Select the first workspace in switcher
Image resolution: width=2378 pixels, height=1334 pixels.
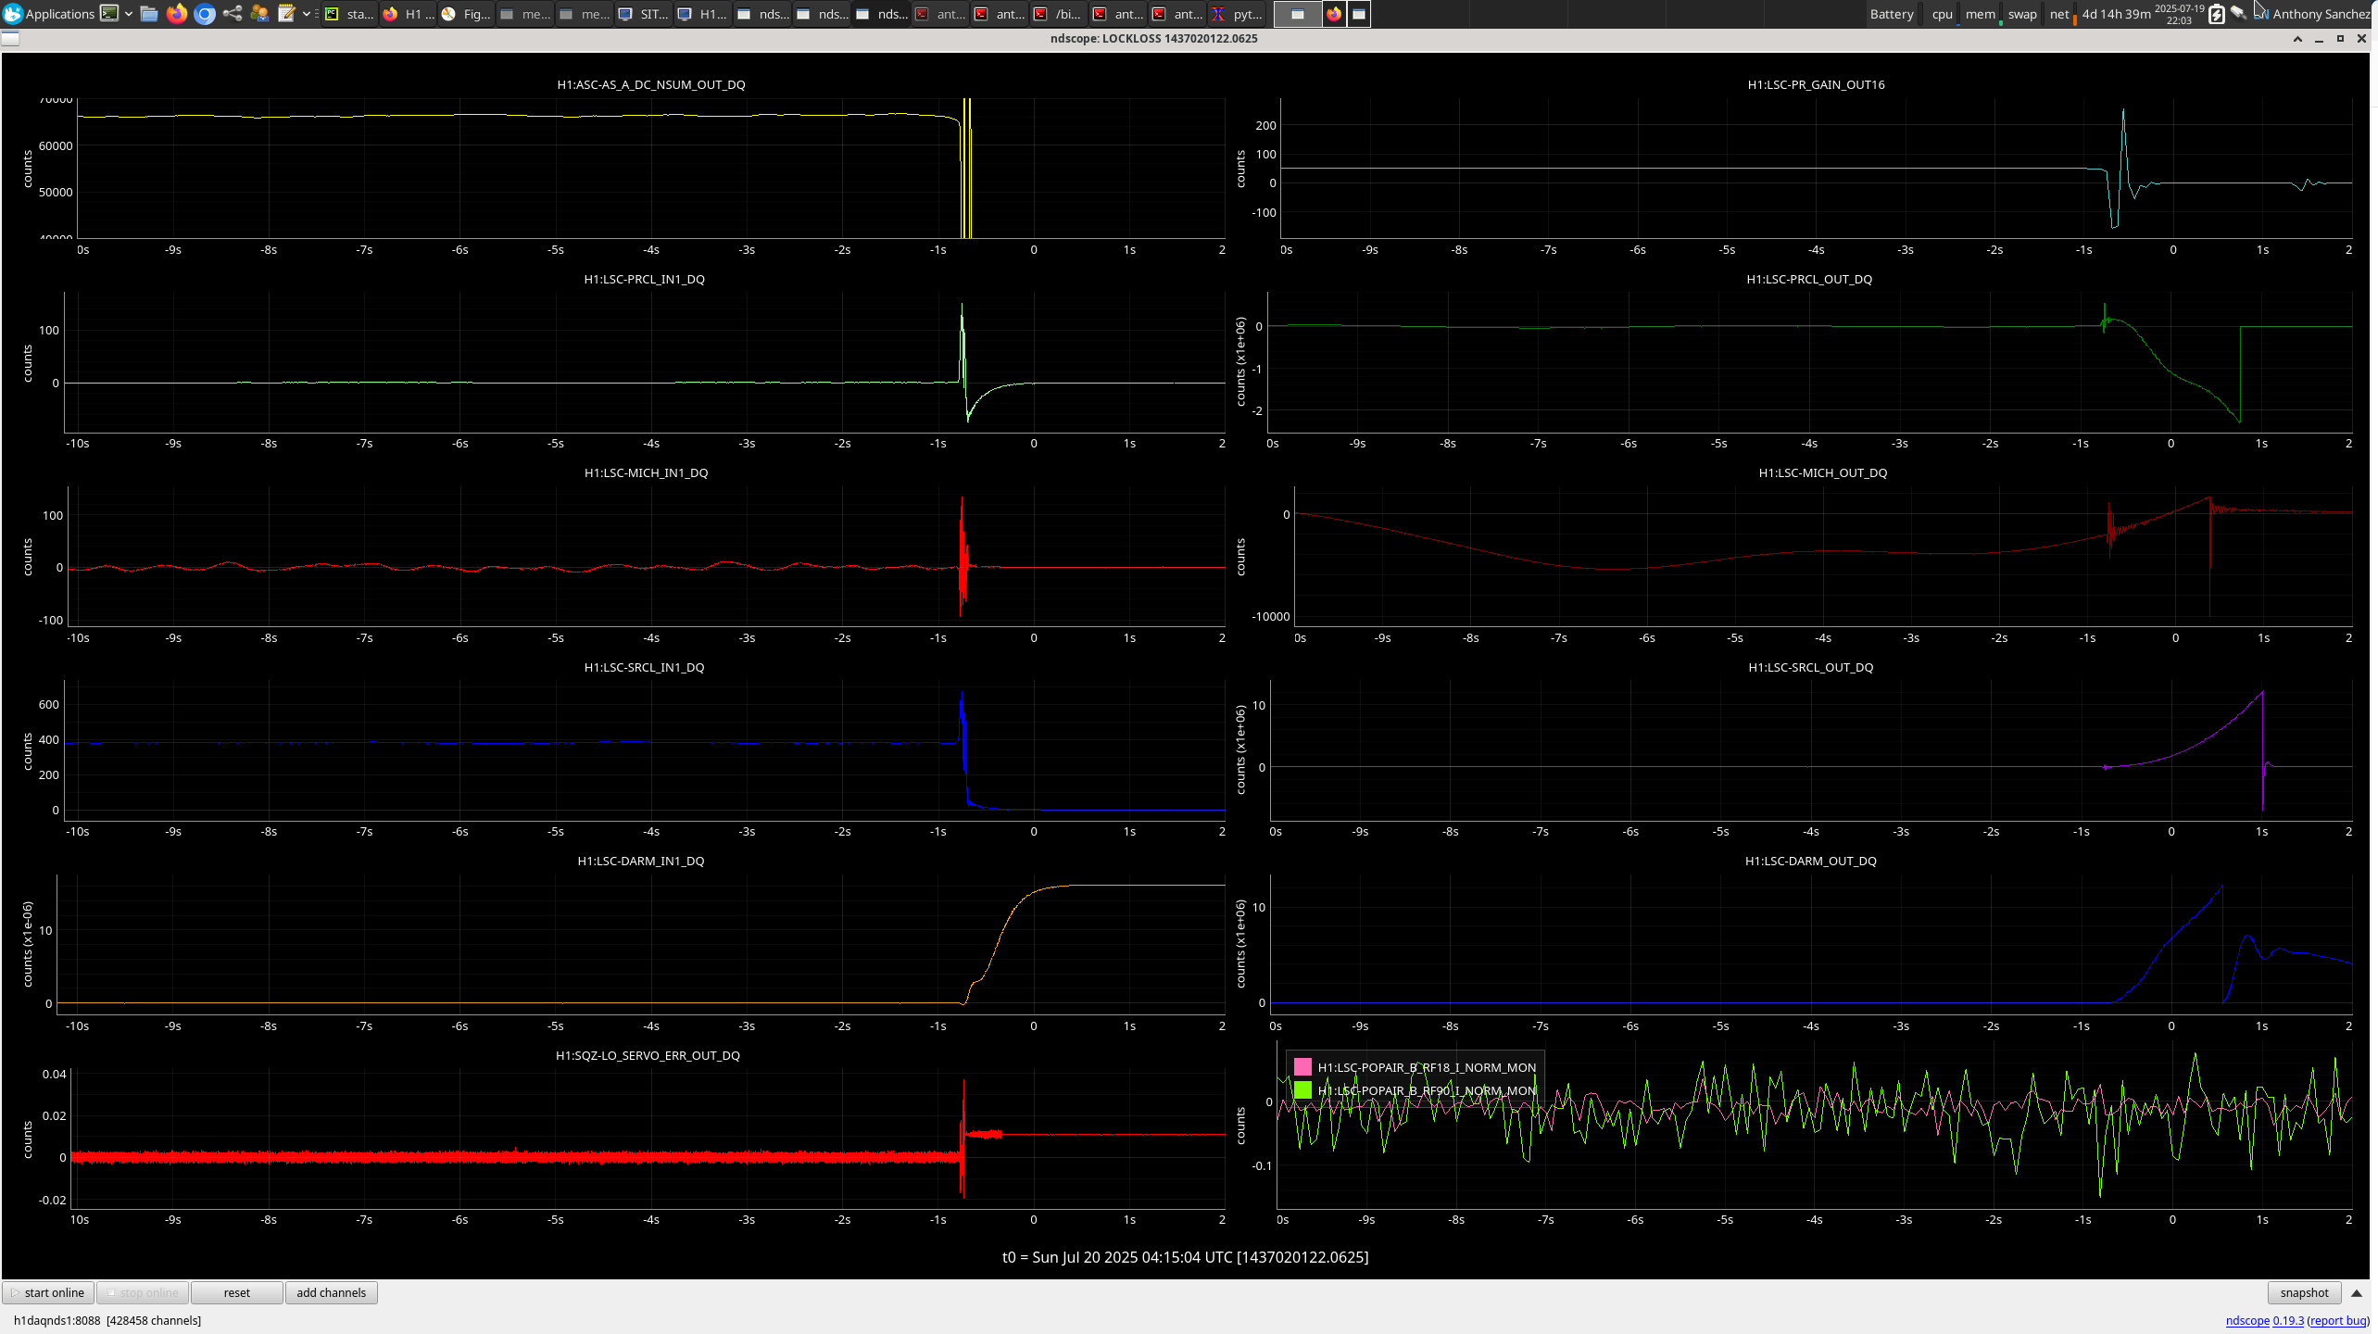(1298, 14)
